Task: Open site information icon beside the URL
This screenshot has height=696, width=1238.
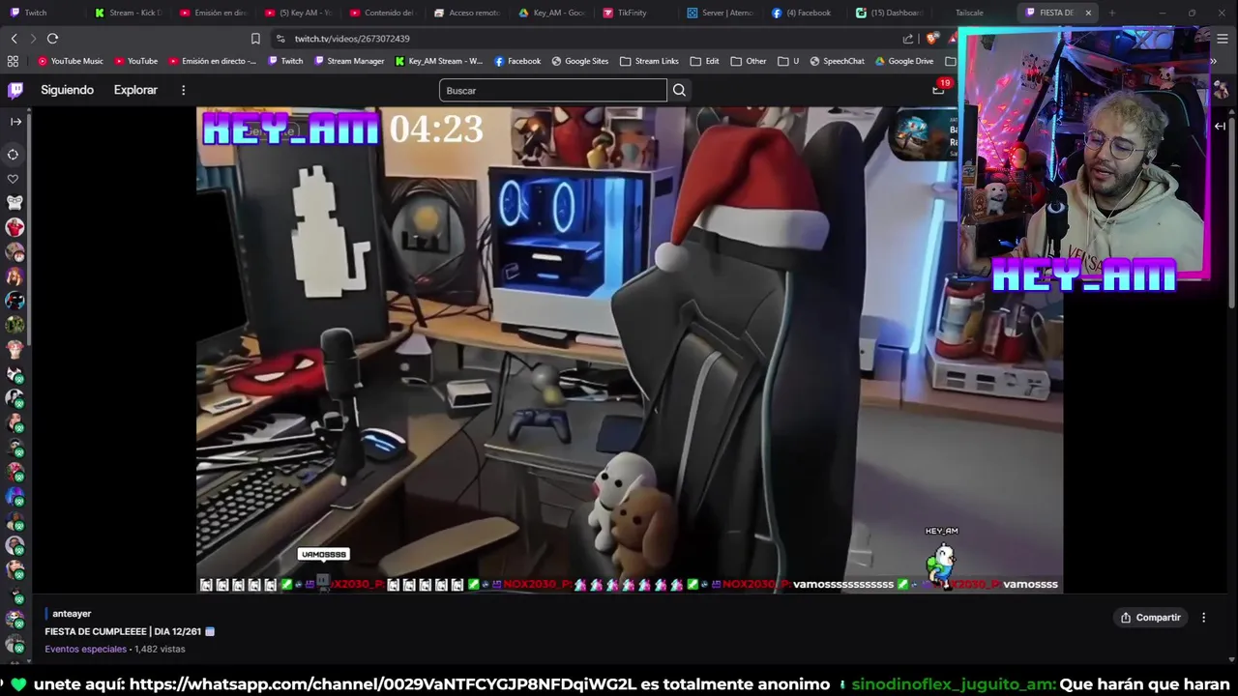Action: pos(280,39)
